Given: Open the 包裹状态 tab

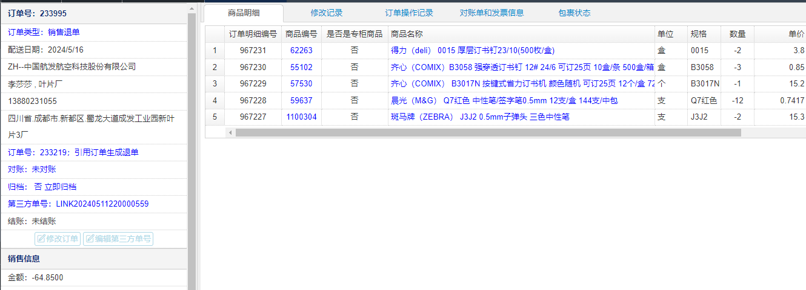Looking at the screenshot, I should click(x=575, y=13).
